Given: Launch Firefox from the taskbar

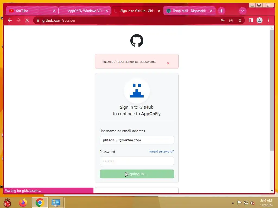Looking at the screenshot, I should point(23,203).
